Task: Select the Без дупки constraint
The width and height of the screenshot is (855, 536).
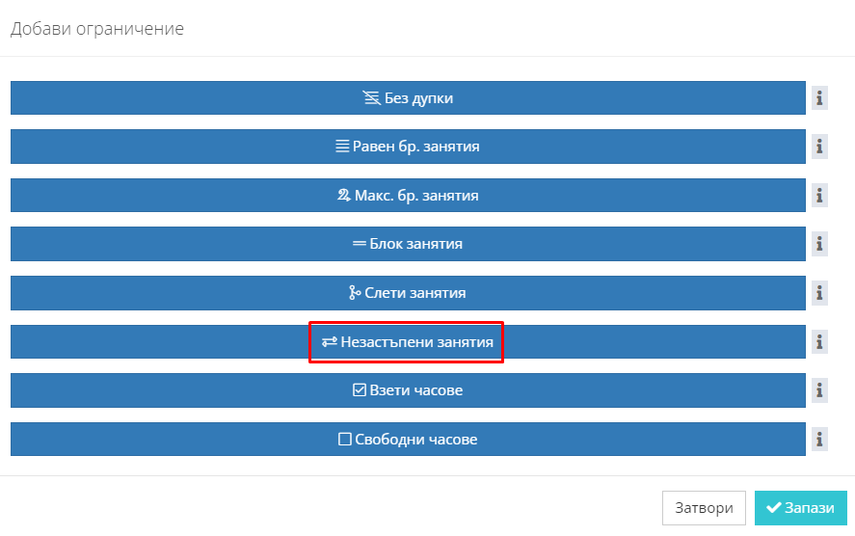Action: [408, 98]
